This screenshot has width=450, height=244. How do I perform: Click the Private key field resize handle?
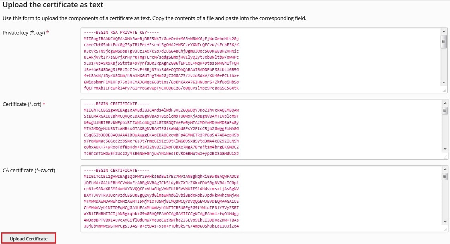444,90
